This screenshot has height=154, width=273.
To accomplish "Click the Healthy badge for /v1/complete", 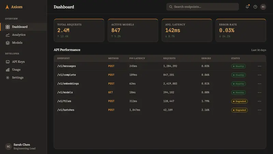I will tap(239, 75).
